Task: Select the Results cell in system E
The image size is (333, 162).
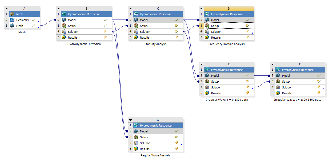Action: coord(229,93)
